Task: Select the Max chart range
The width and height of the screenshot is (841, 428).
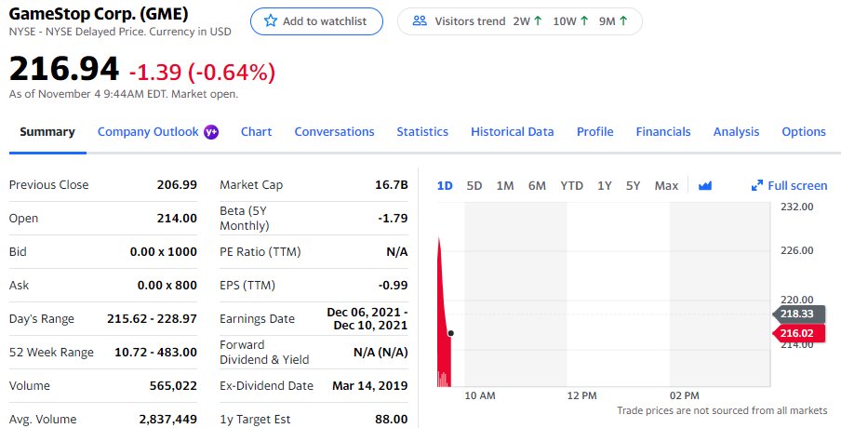Action: pos(666,185)
